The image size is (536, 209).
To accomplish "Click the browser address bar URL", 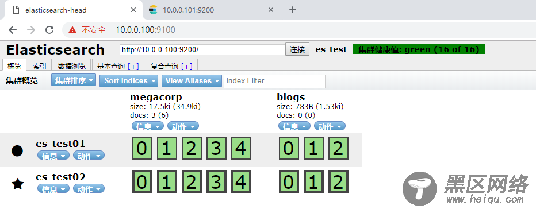I will (146, 30).
